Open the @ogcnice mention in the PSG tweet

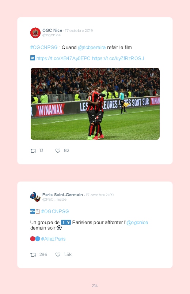137,222
